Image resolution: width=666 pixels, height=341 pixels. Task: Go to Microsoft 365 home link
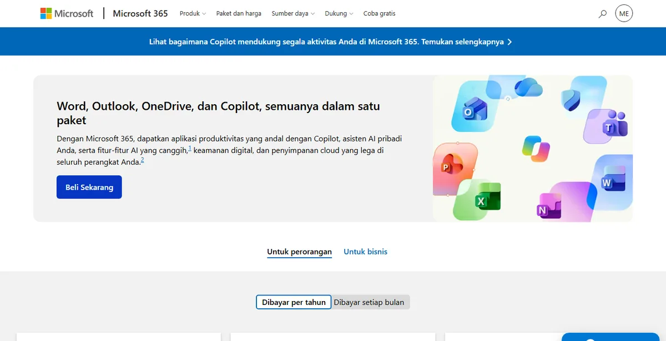pos(140,13)
